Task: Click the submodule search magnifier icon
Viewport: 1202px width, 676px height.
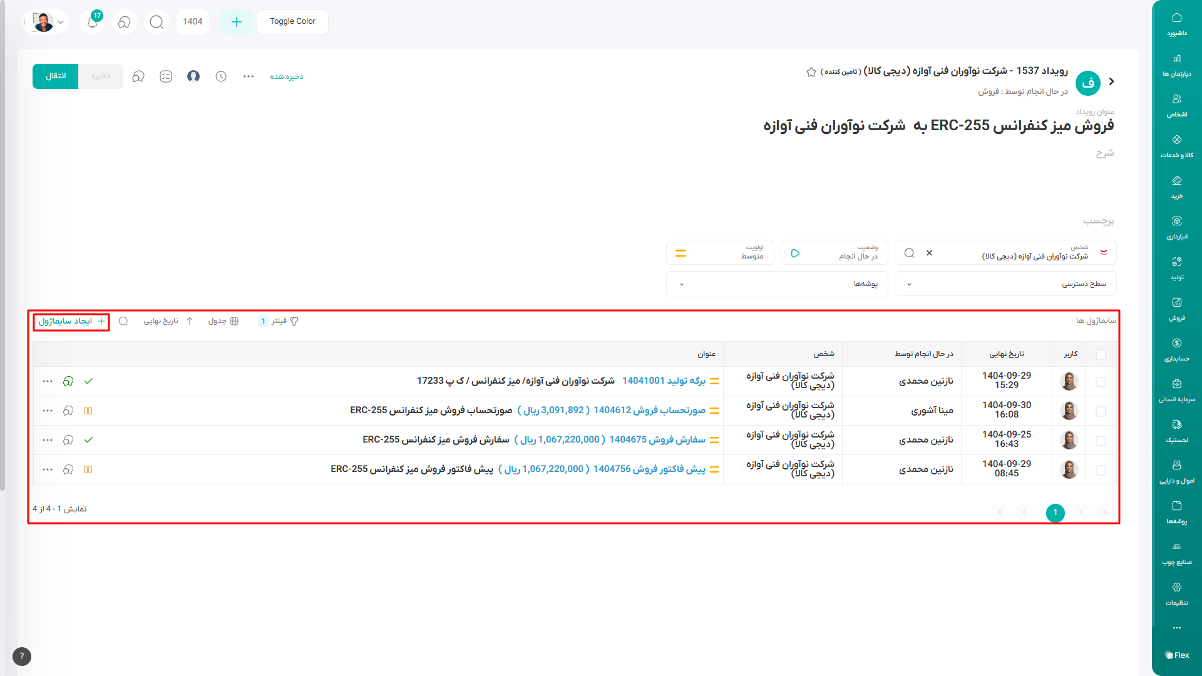Action: [123, 321]
